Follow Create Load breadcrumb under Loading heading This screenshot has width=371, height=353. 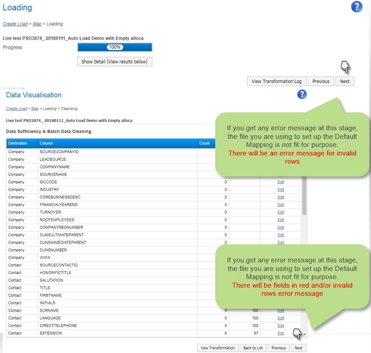15,24
